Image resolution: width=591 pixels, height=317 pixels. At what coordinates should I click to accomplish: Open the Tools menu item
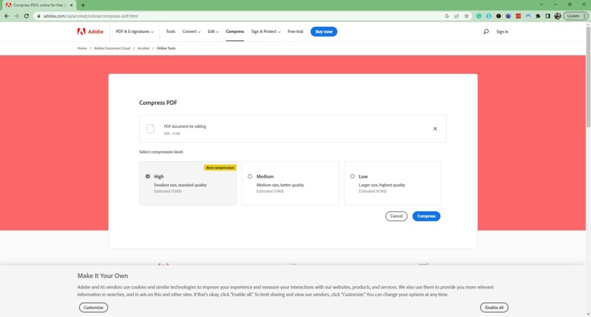[x=170, y=32]
